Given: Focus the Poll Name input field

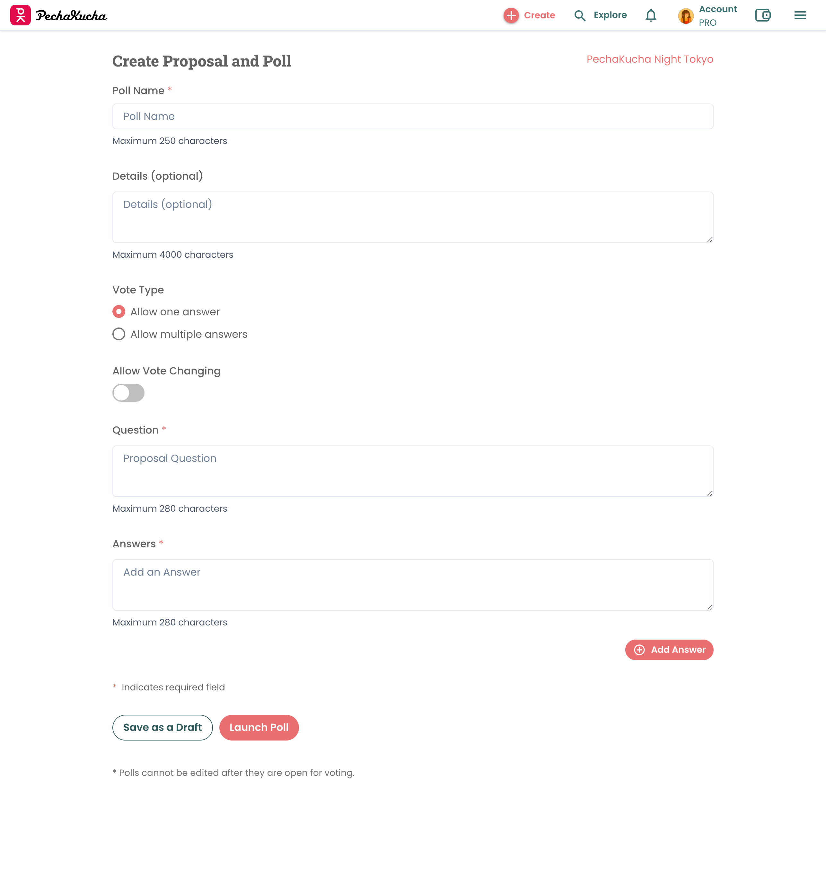Looking at the screenshot, I should click(x=413, y=116).
